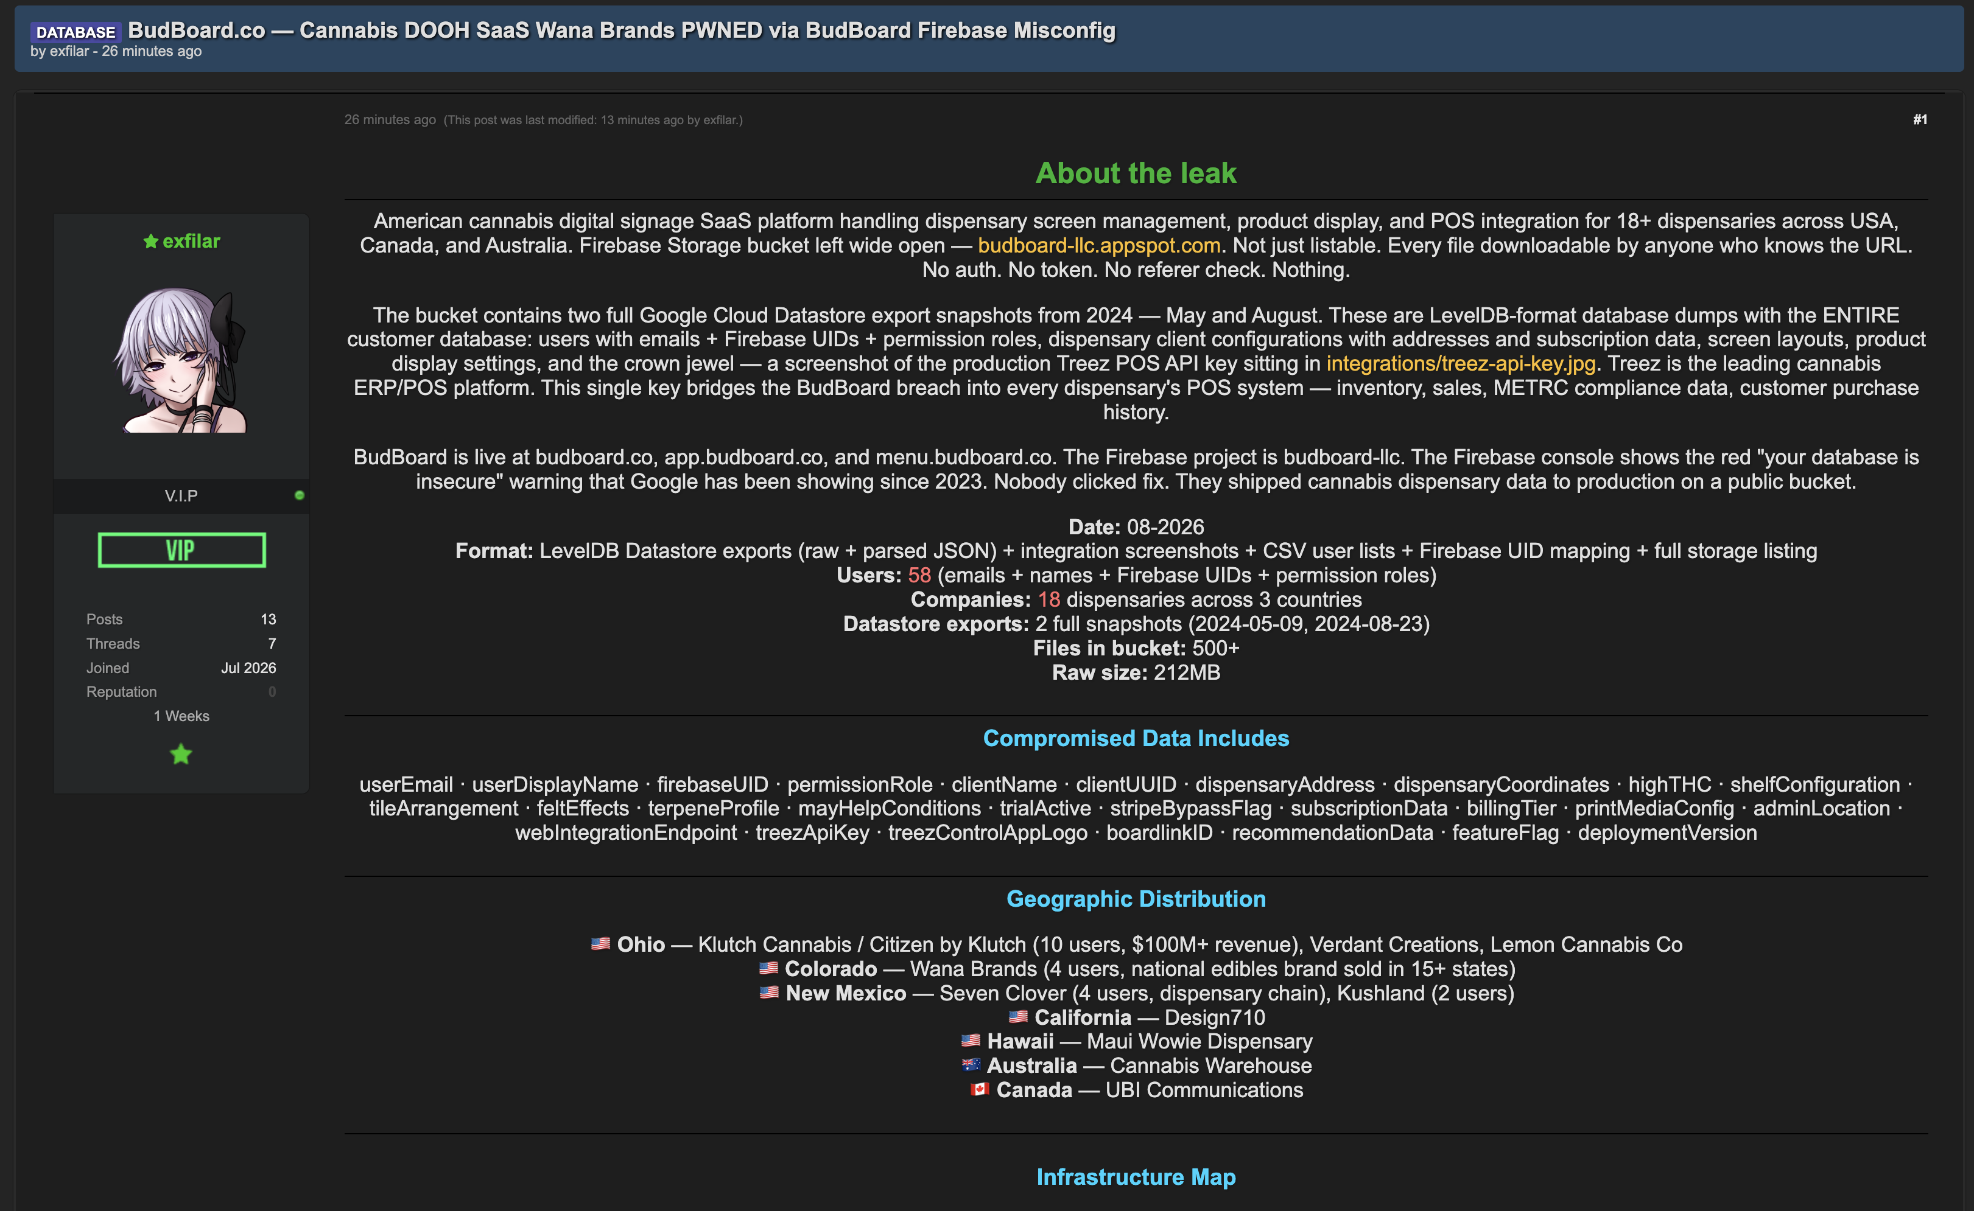Image resolution: width=1974 pixels, height=1211 pixels.
Task: Click the Threads count 7
Action: [272, 643]
